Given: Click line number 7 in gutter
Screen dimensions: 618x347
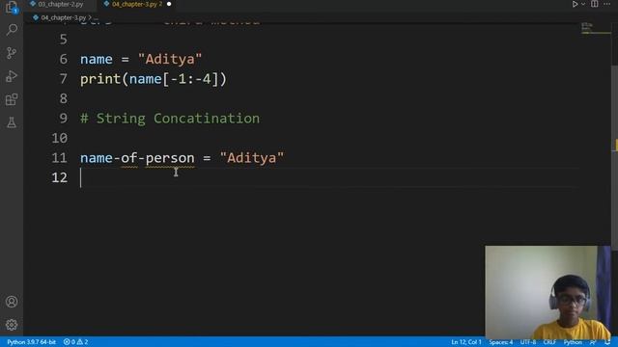Looking at the screenshot, I should pyautogui.click(x=64, y=79).
